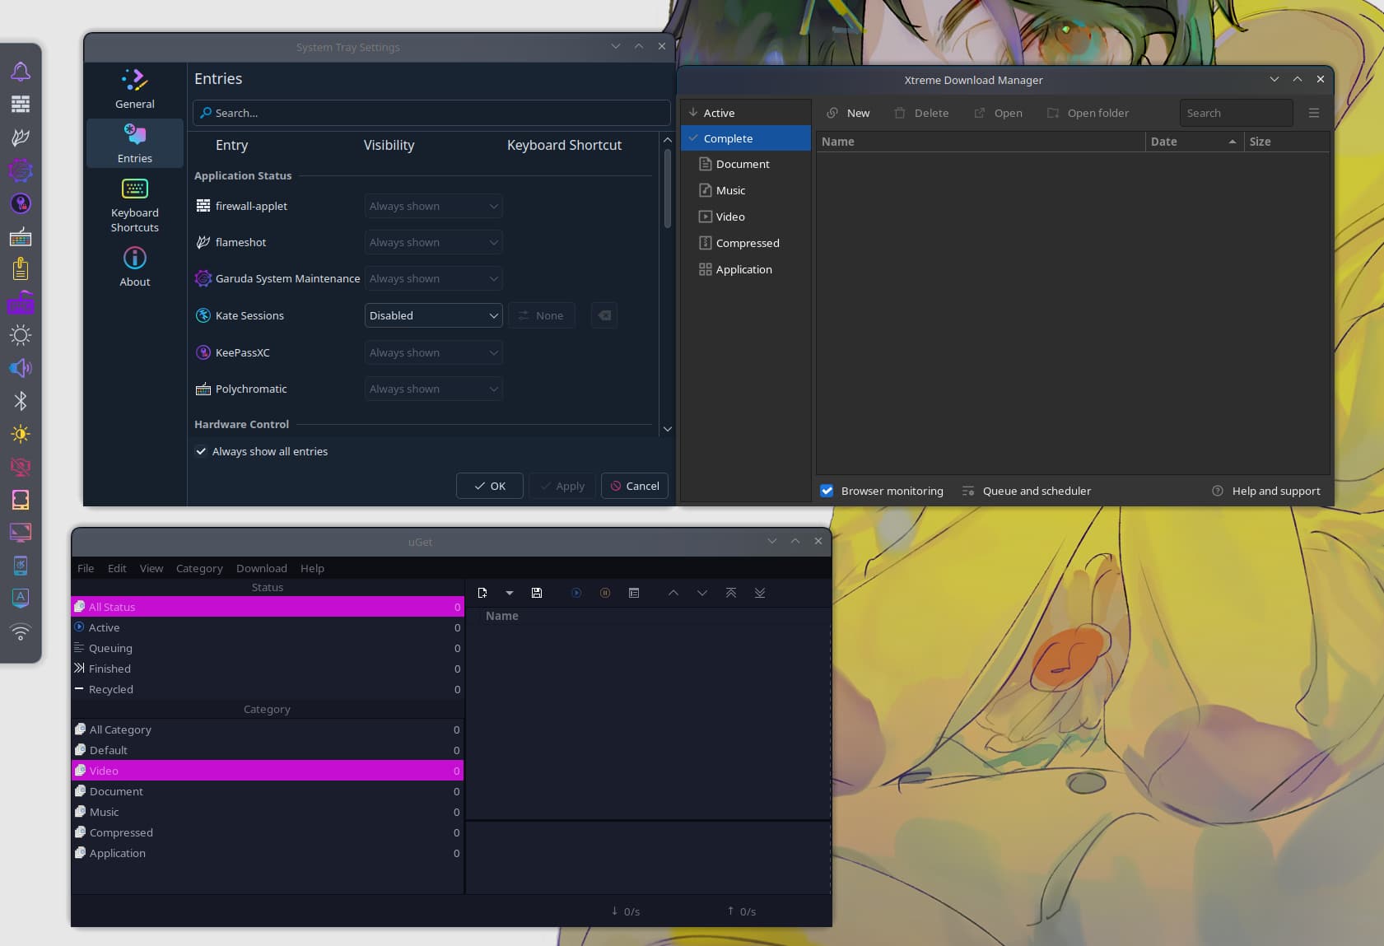Open the Help menu in uGet
The image size is (1384, 946).
(312, 568)
